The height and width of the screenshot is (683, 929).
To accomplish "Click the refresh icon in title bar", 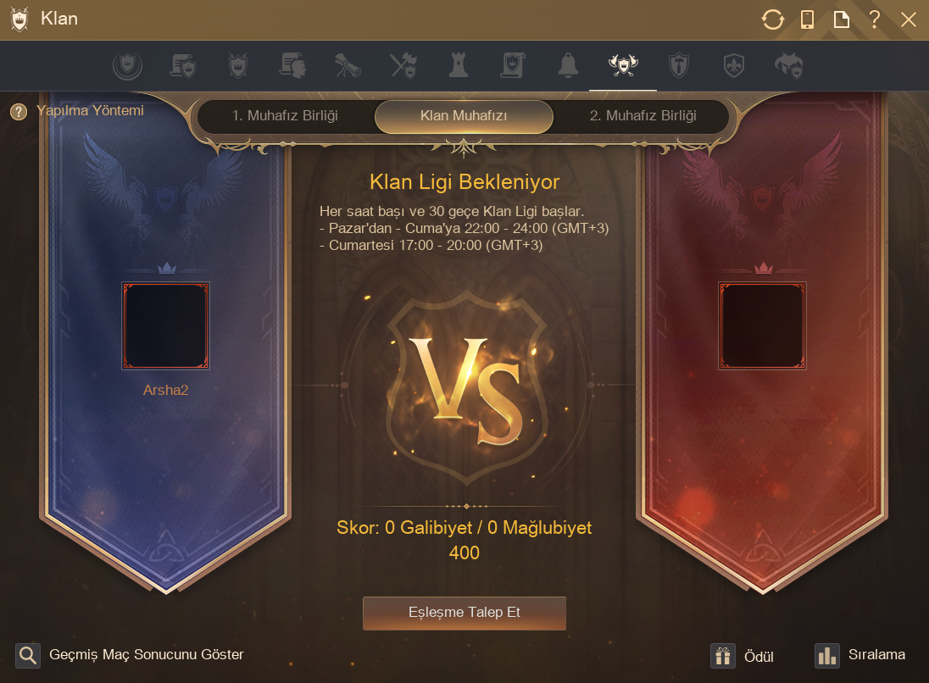I will coord(772,19).
